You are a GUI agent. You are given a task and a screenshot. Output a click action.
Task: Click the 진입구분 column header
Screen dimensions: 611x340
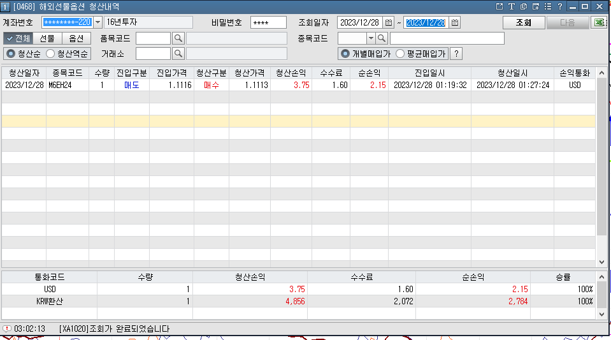point(132,73)
